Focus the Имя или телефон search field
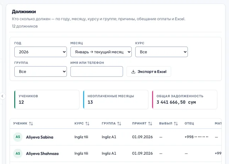 tap(97, 72)
